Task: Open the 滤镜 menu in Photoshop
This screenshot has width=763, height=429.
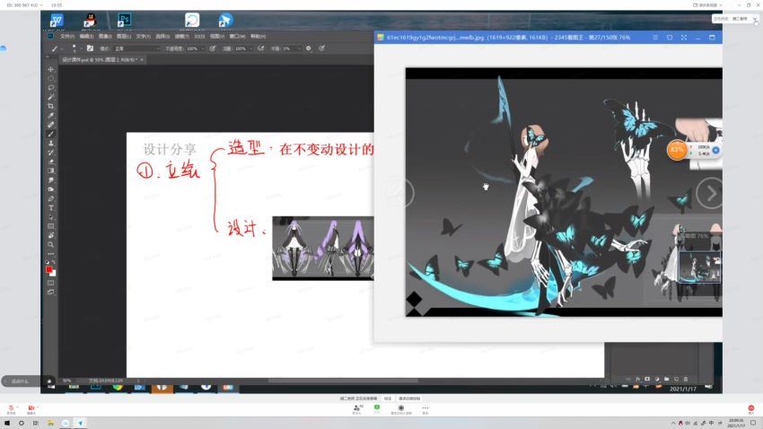Action: 182,37
